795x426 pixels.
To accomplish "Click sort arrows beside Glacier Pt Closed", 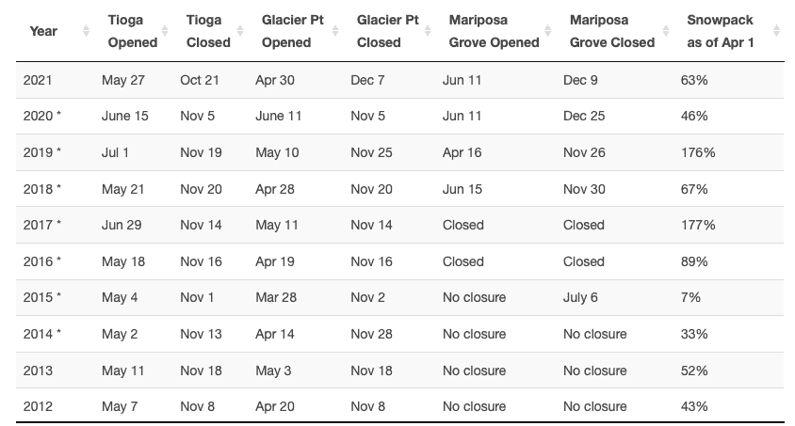I will click(428, 31).
